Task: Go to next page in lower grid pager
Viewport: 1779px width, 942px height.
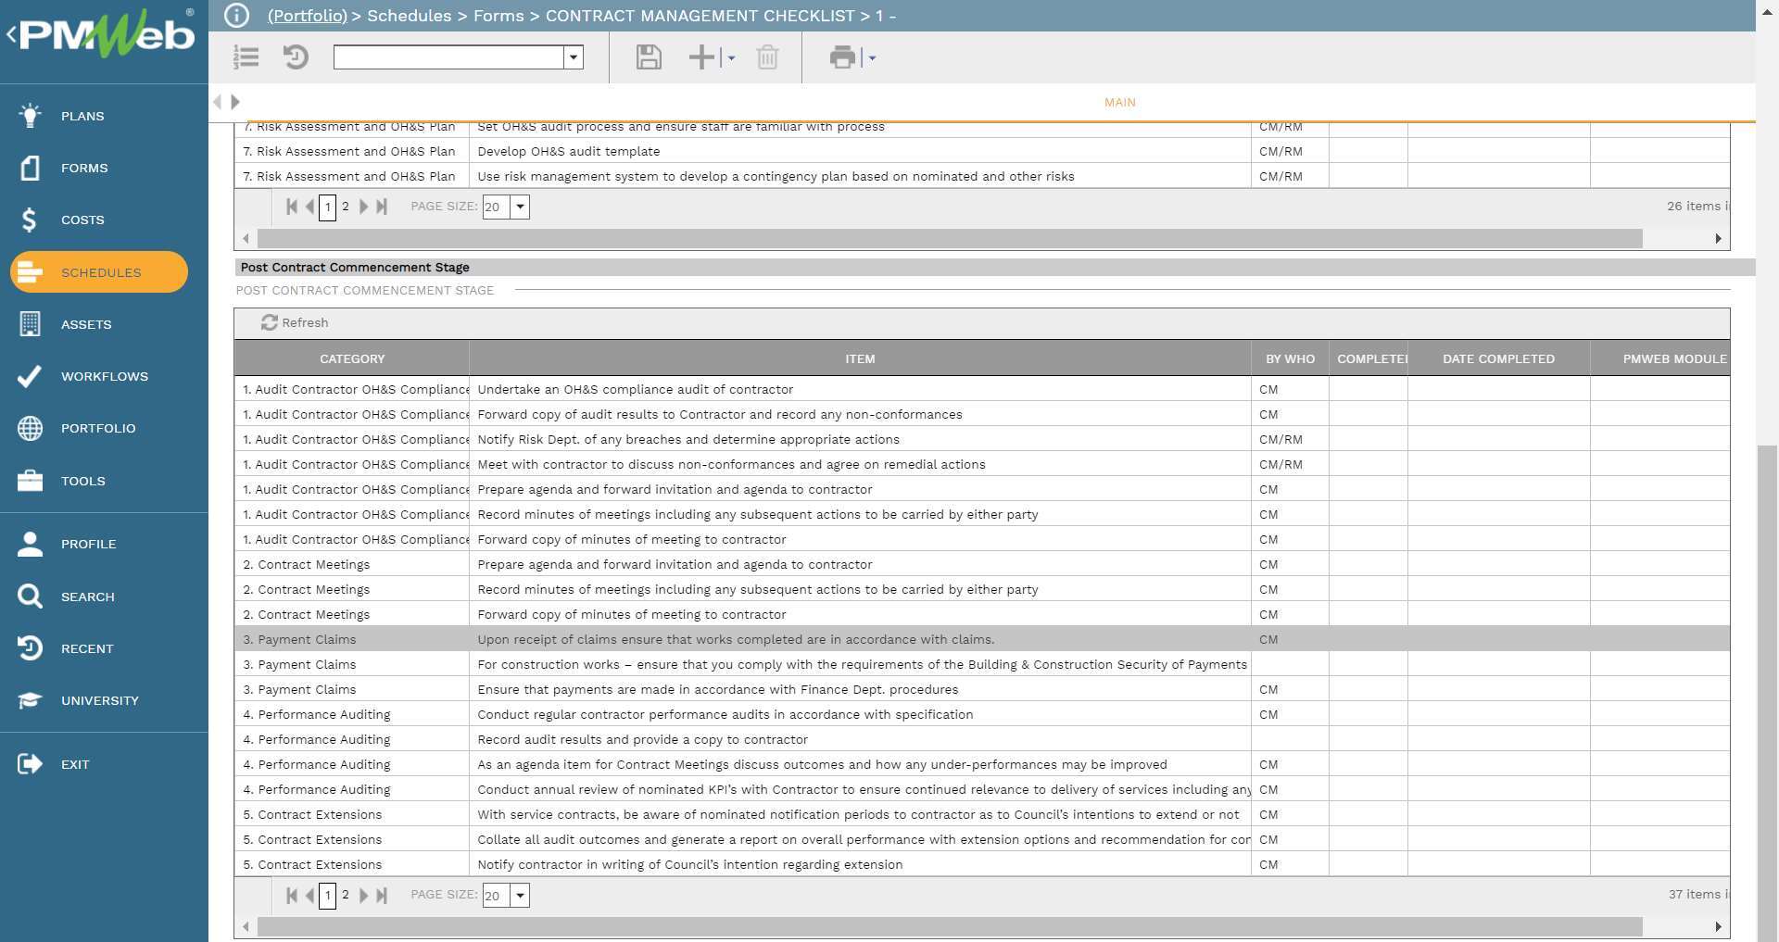Action: [x=364, y=895]
